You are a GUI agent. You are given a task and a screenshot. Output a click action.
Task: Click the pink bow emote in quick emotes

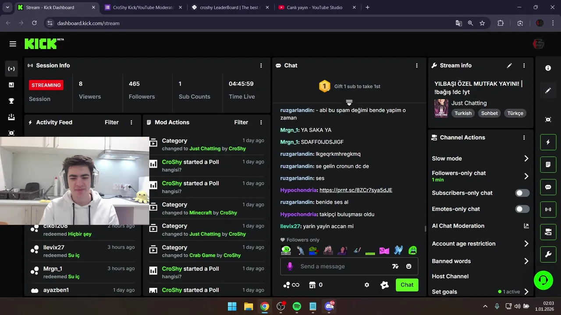point(384,251)
